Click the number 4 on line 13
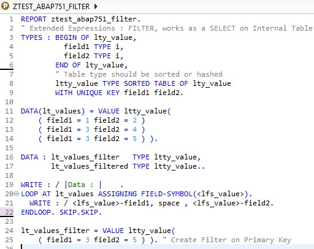The image size is (314, 249). [x=134, y=129]
